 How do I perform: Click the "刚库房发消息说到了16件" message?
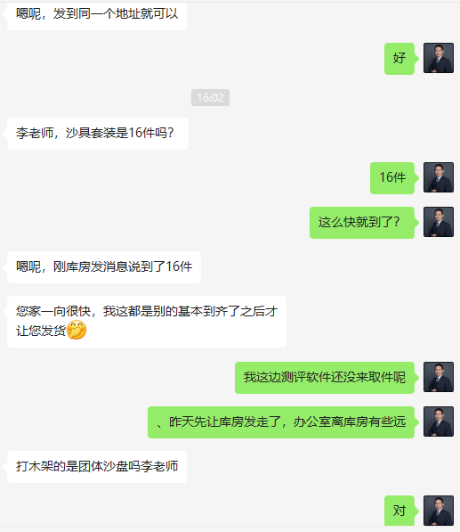pyautogui.click(x=104, y=267)
